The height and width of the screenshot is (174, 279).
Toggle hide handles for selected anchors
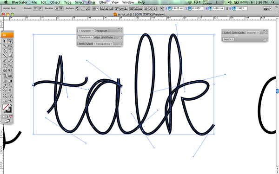[x=61, y=8]
